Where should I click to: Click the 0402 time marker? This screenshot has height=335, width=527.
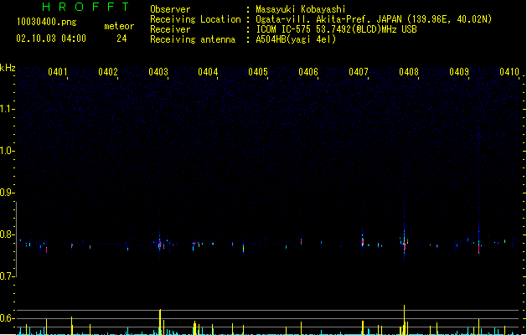[x=108, y=72]
